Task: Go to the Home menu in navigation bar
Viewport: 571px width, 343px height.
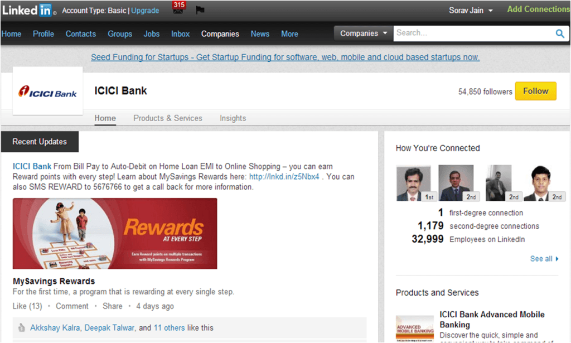Action: click(x=11, y=34)
